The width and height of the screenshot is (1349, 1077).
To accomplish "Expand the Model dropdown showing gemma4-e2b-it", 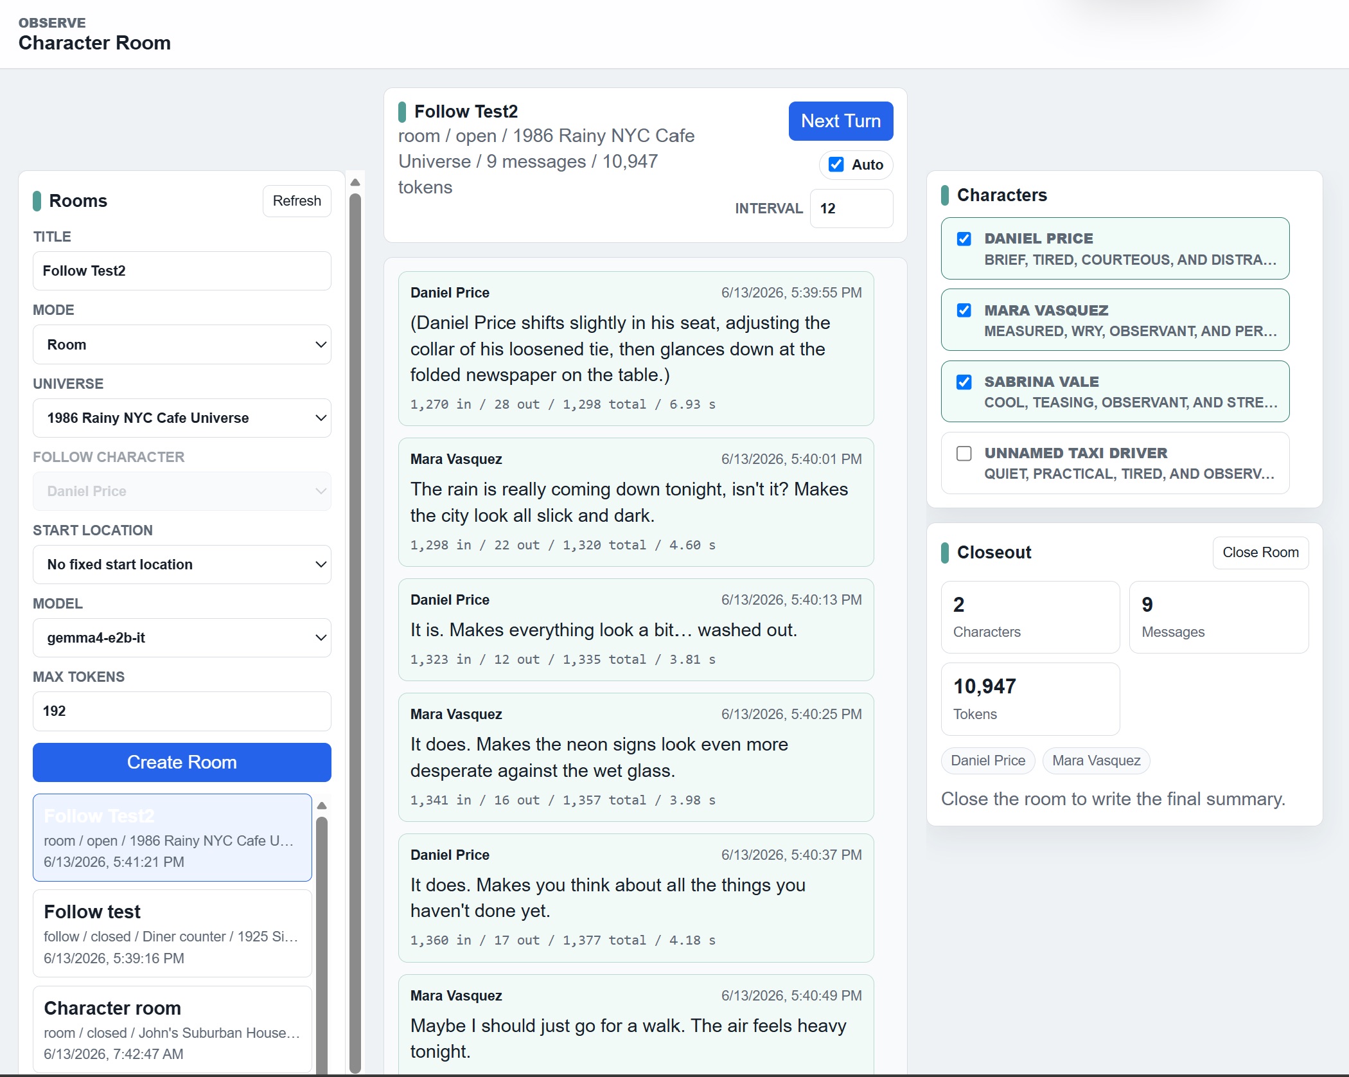I will coord(182,637).
